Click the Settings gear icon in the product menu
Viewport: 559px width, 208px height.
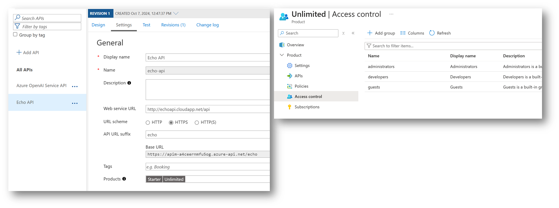pos(289,66)
